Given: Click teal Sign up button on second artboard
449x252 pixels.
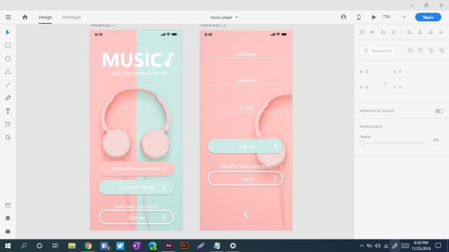Looking at the screenshot, I should point(246,146).
